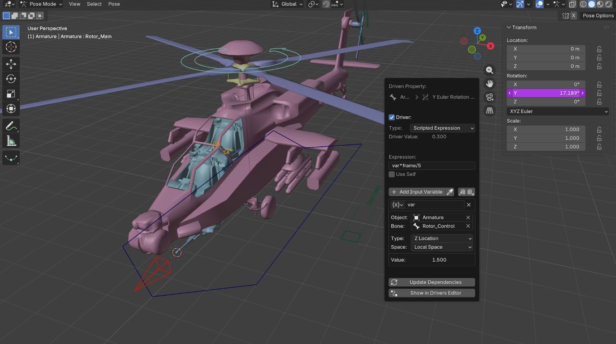This screenshot has width=616, height=344.
Task: Toggle X-ray view
Action: pyautogui.click(x=572, y=4)
